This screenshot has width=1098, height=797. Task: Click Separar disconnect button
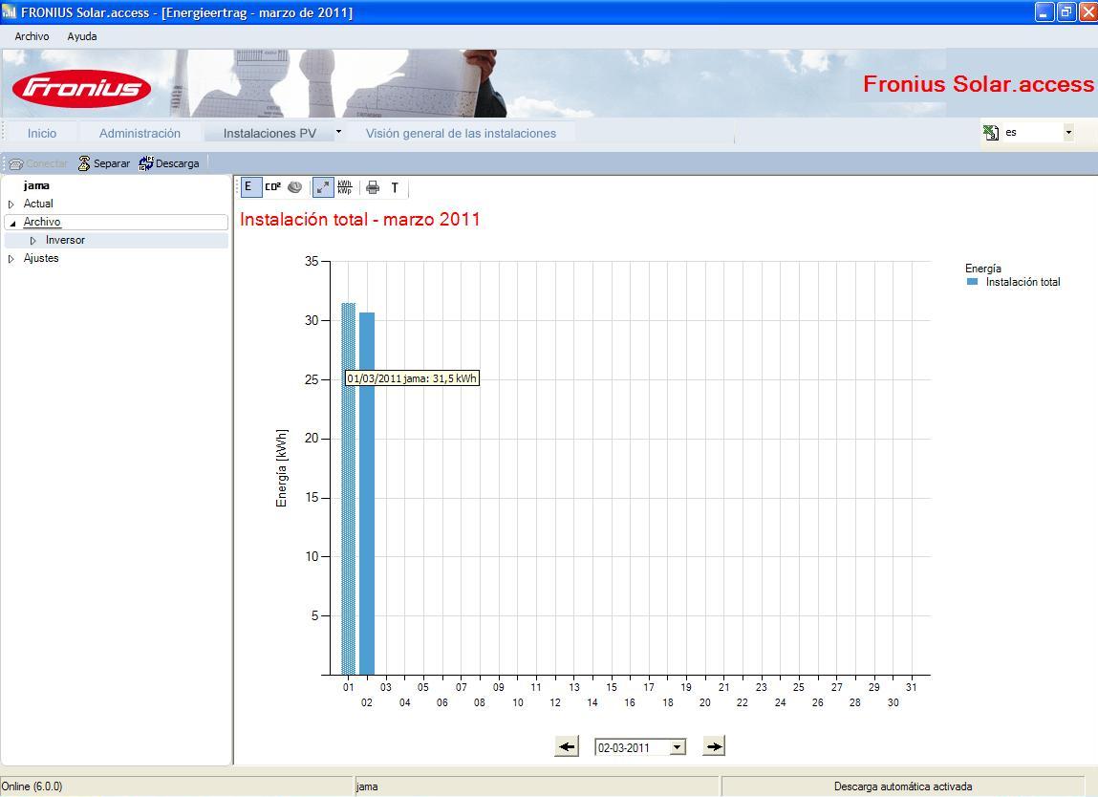103,163
